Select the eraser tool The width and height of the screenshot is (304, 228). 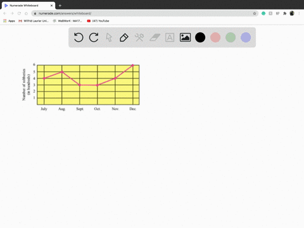(155, 37)
